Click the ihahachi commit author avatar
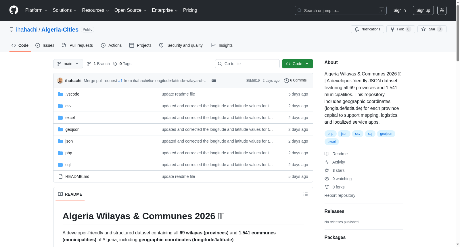 pyautogui.click(x=60, y=81)
